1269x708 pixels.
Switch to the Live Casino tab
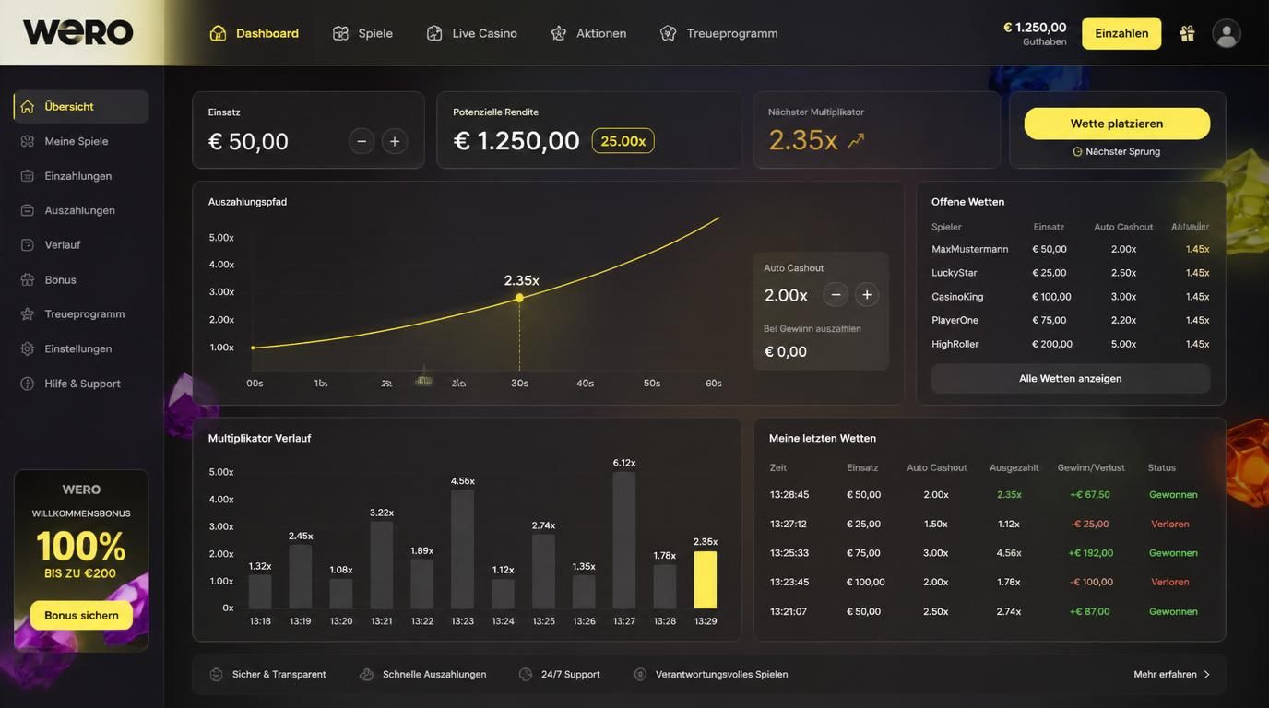[471, 33]
